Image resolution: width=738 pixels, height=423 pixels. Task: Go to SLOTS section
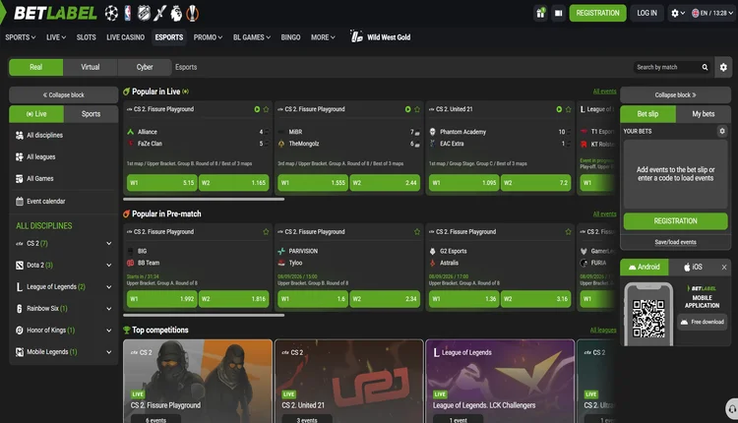tap(87, 37)
